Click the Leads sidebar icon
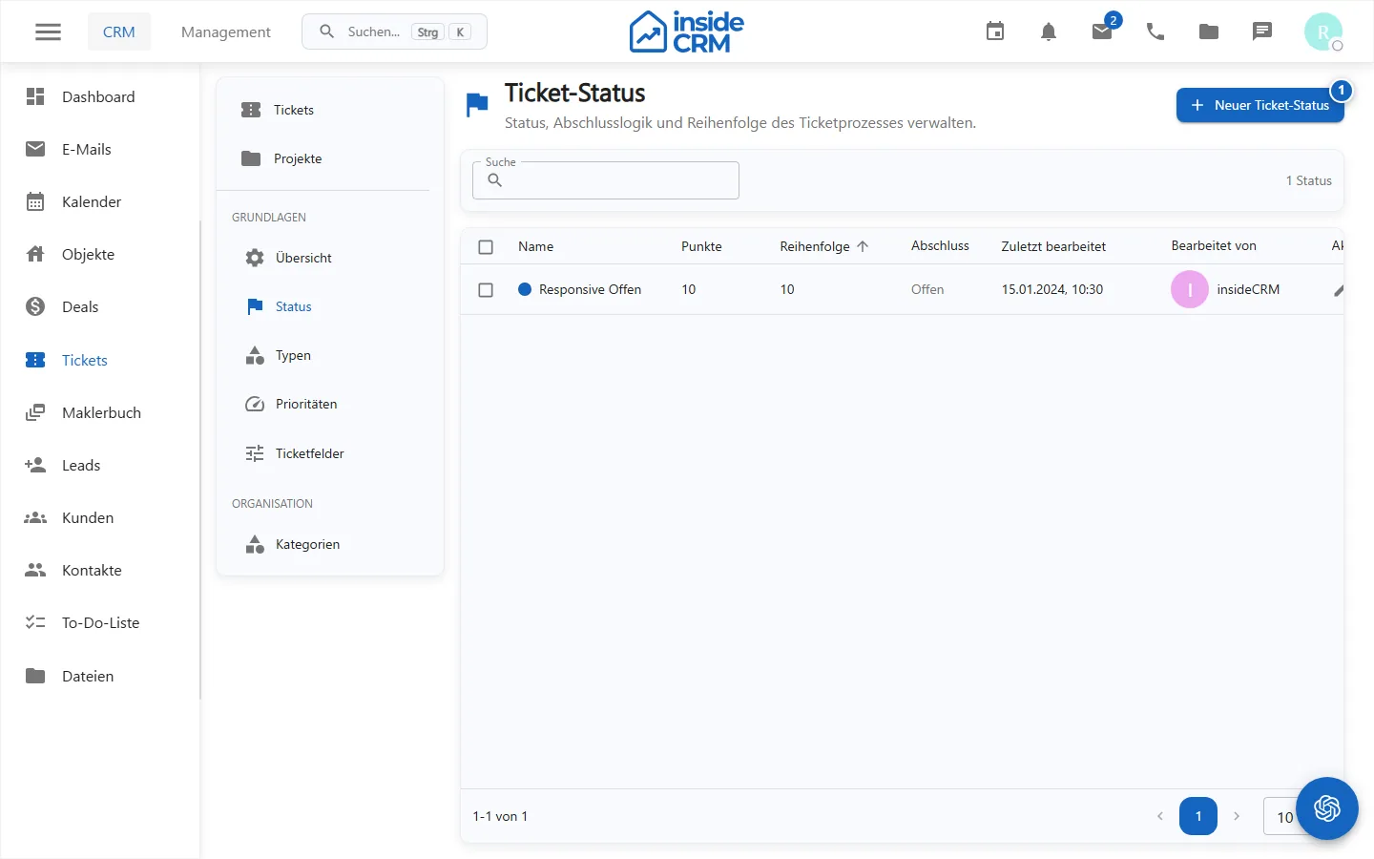This screenshot has height=859, width=1374. (35, 465)
